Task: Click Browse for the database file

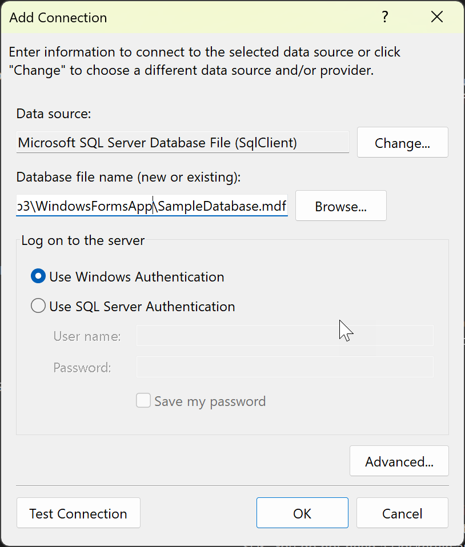Action: [340, 206]
